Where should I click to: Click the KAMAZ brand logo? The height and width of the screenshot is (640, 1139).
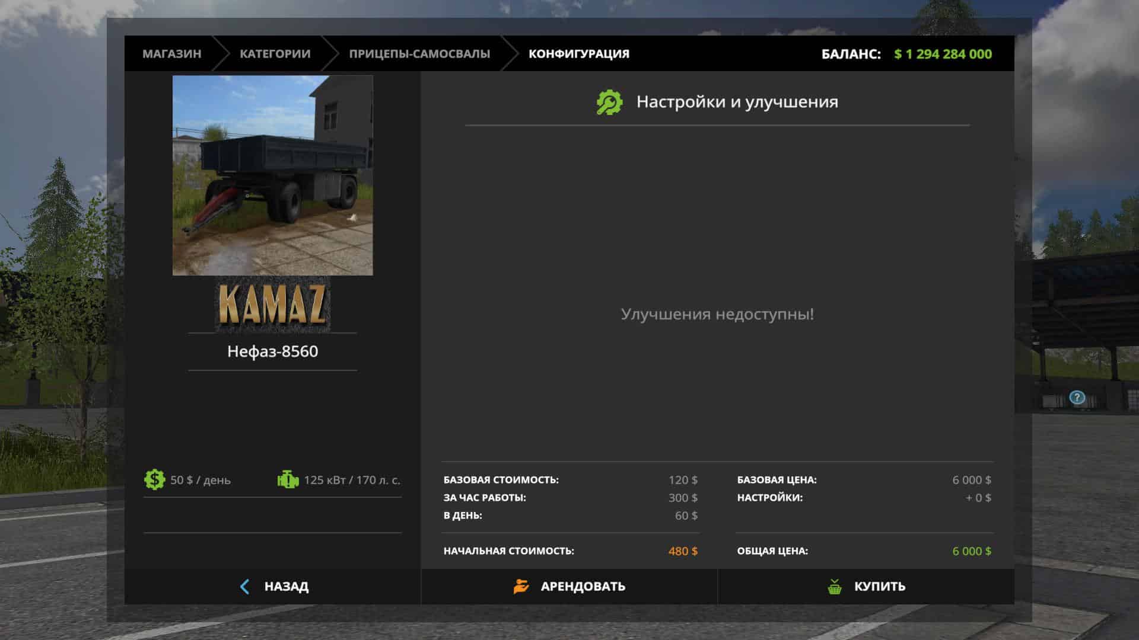(x=272, y=305)
